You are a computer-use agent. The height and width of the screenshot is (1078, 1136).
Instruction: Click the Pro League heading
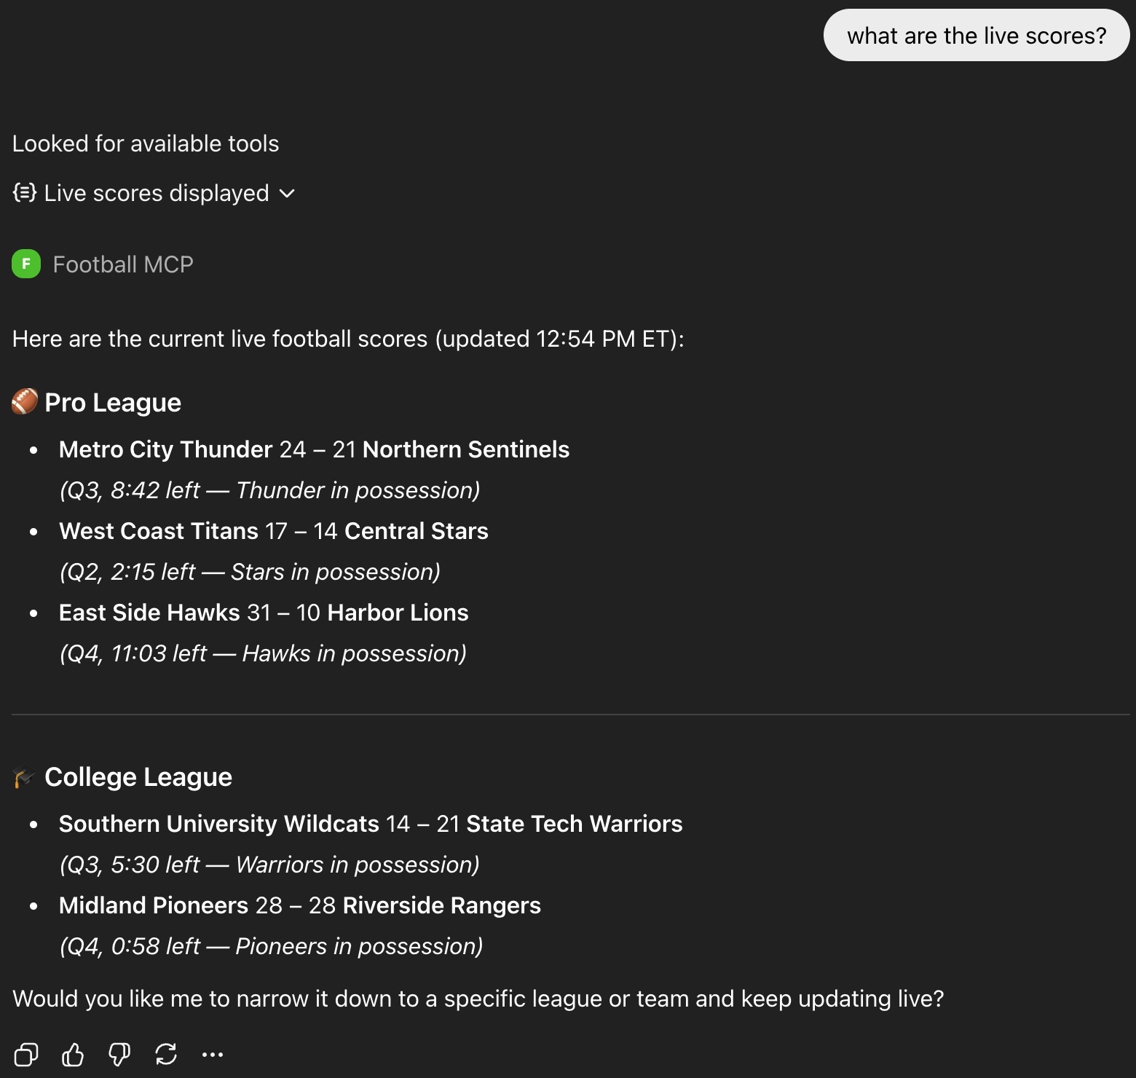pyautogui.click(x=113, y=403)
